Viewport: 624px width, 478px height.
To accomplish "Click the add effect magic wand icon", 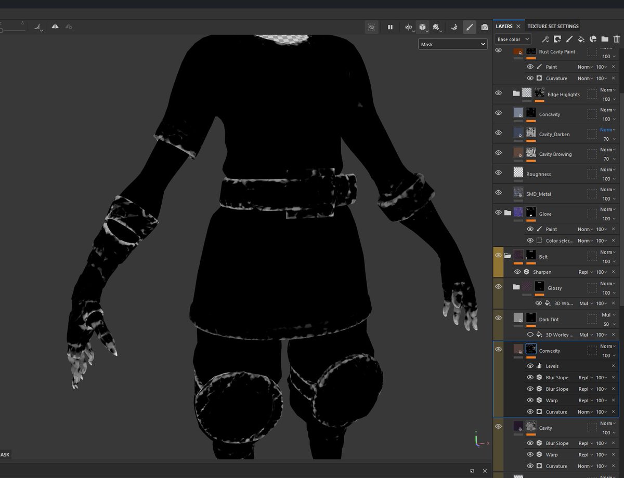I will tap(545, 39).
